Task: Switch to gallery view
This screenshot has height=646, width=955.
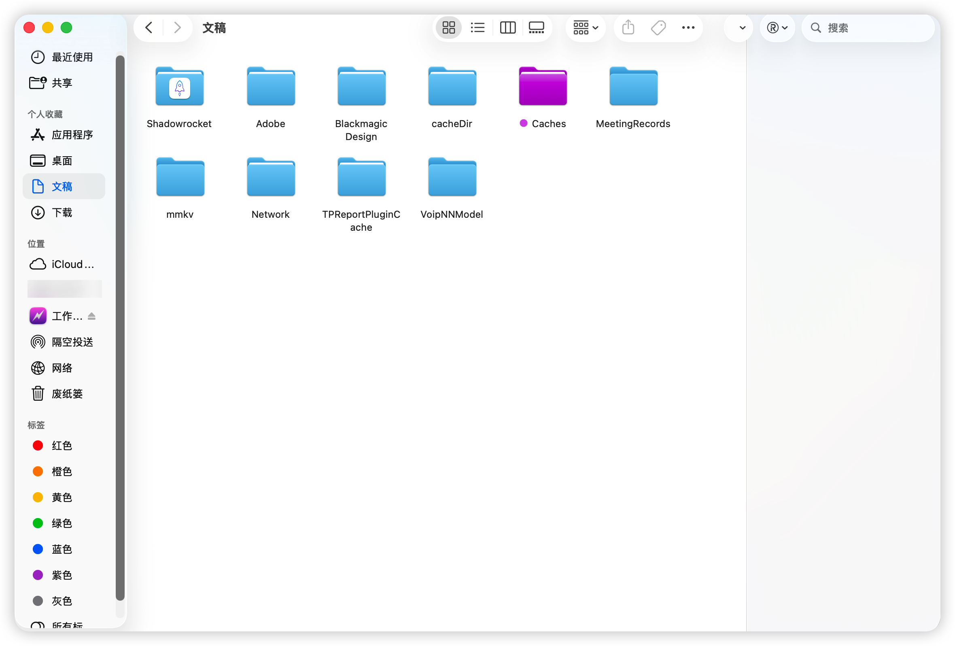Action: point(536,28)
